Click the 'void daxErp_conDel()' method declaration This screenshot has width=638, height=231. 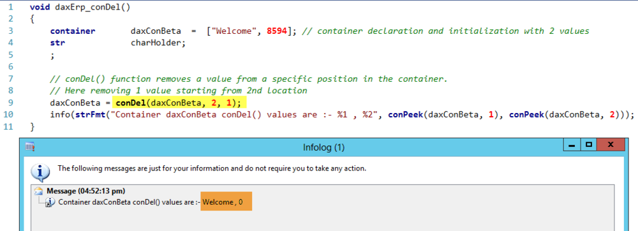tap(80, 7)
